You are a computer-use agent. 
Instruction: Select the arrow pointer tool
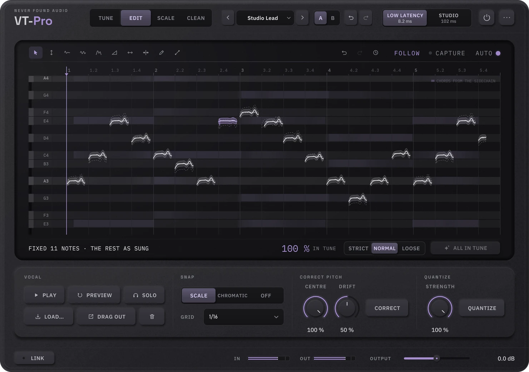click(35, 53)
